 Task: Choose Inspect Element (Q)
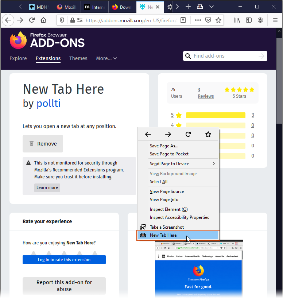coord(178,209)
